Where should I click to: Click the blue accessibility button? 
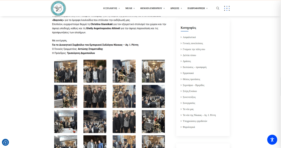coord(272,140)
